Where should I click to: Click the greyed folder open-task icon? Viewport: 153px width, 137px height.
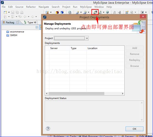click(115, 12)
